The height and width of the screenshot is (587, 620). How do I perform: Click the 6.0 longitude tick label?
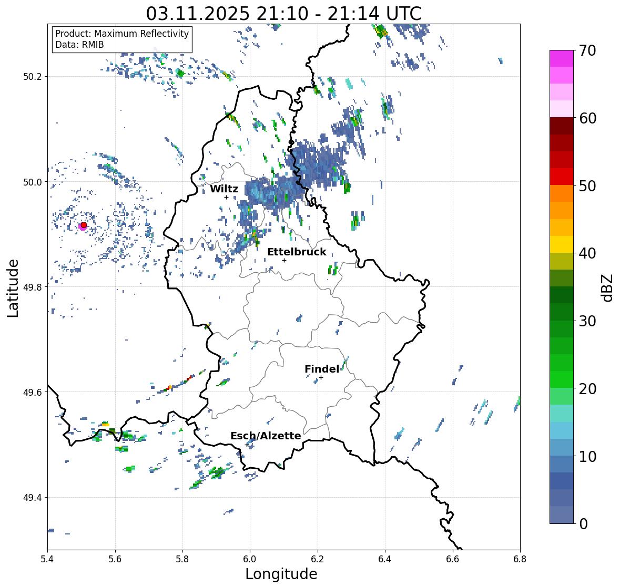(x=250, y=559)
